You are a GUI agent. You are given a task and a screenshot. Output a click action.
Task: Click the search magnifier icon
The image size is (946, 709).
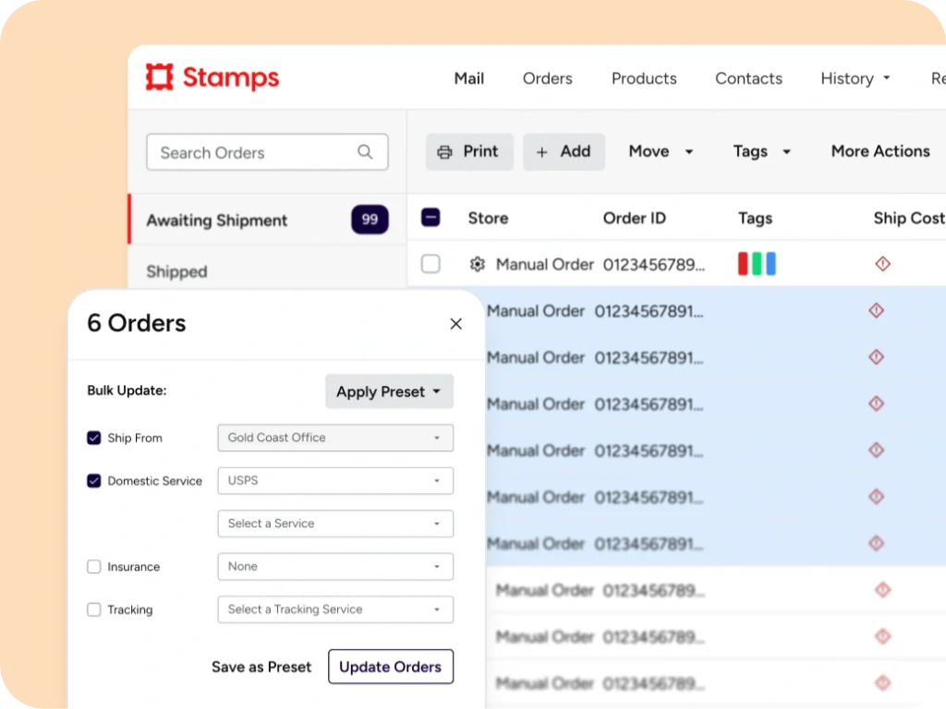(365, 152)
